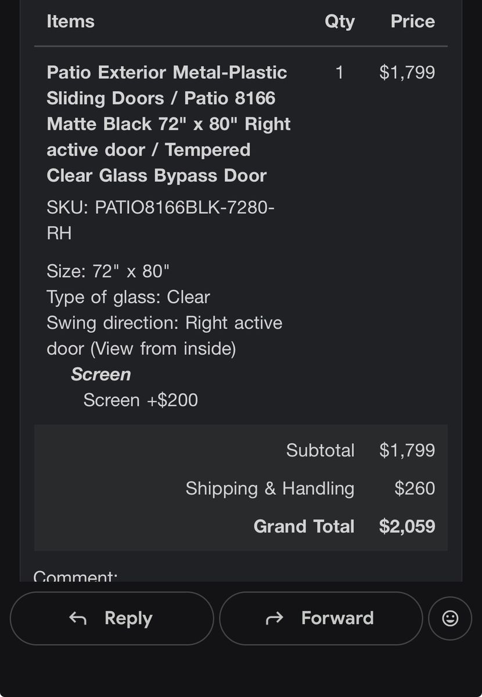Select the Patio Exterior Sliding Doors item title

pos(168,124)
